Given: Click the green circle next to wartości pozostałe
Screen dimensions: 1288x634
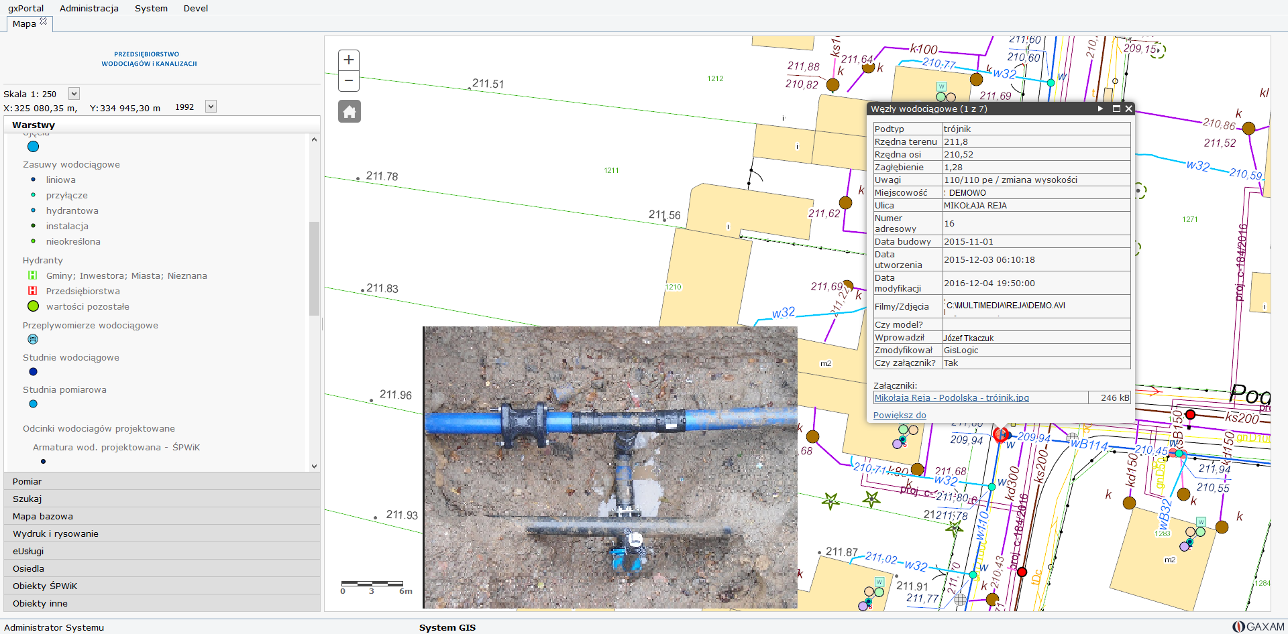Looking at the screenshot, I should coord(33,306).
